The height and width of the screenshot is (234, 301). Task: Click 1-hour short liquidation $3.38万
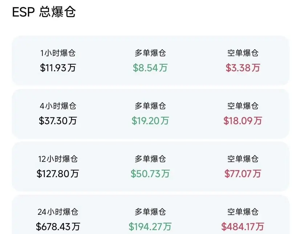[x=243, y=68]
